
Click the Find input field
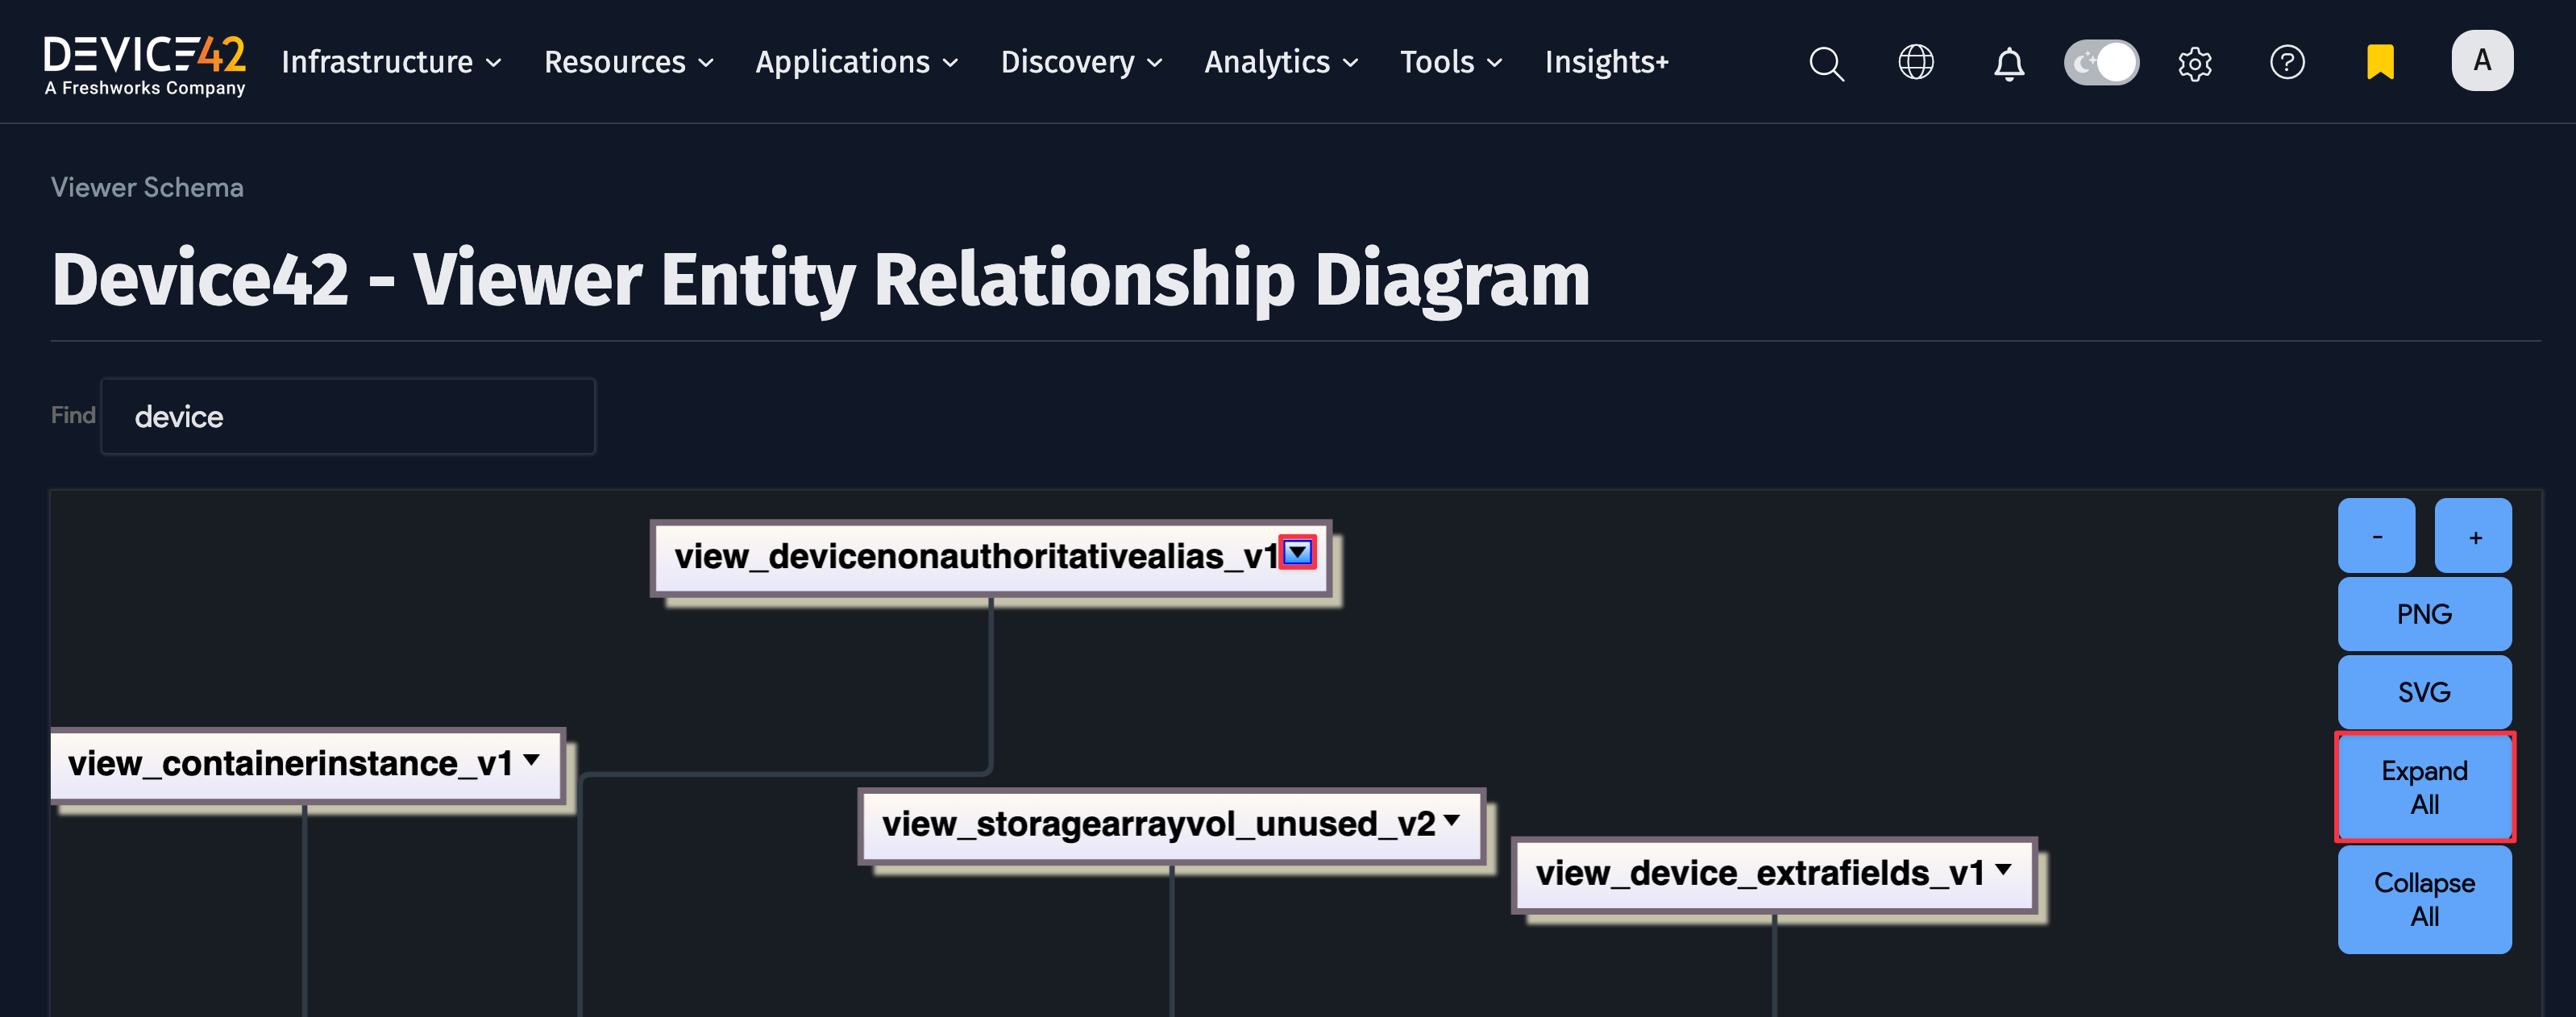[x=348, y=416]
